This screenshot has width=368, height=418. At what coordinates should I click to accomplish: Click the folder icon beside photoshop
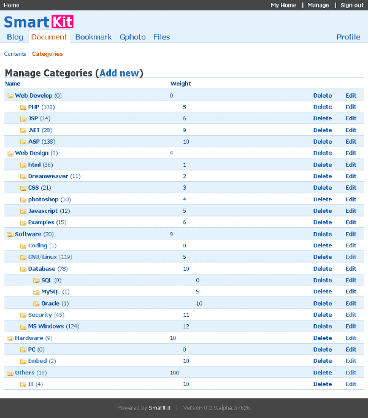23,199
